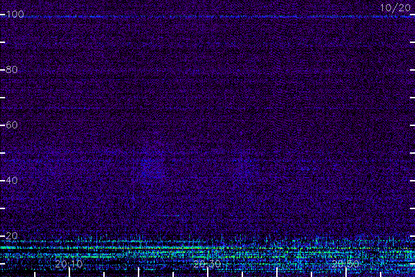Click the 20 frequency axis label

tap(12, 235)
